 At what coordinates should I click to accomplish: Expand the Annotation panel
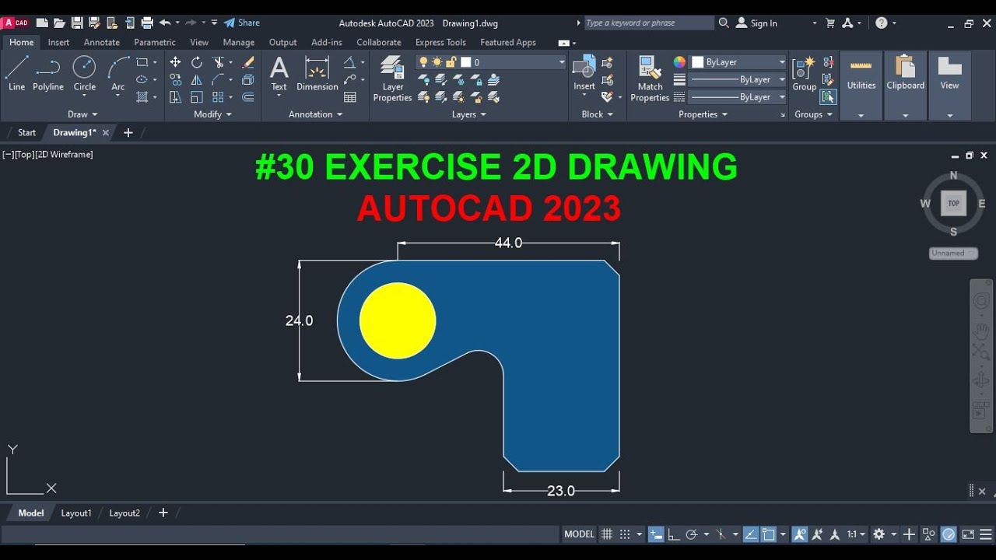point(315,114)
